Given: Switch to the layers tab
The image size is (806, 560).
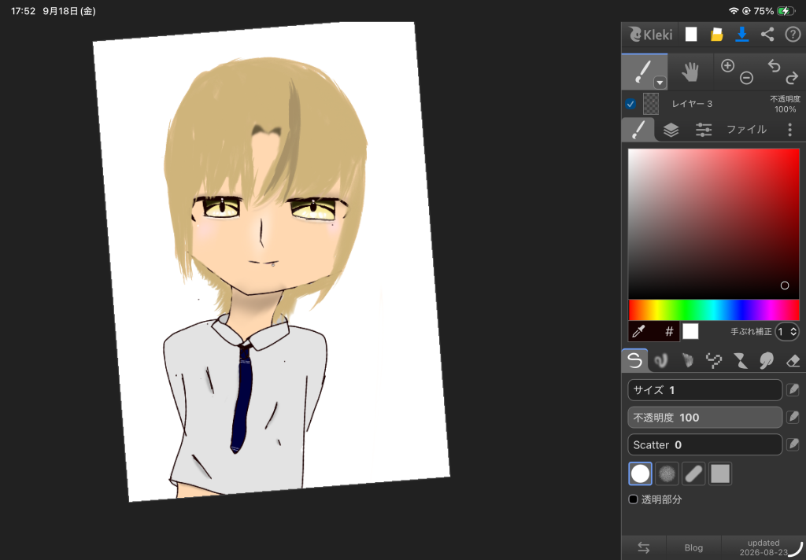Looking at the screenshot, I should 671,130.
